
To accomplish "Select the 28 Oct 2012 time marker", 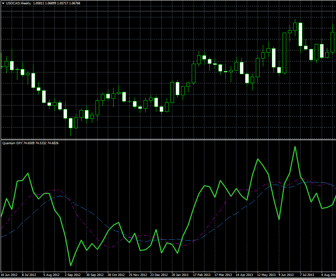I will tap(116, 275).
